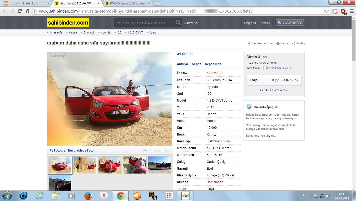This screenshot has height=201, width=356.
Task: Click the tıklayın link in Güvenlik İpuçları
Action: 270,136
